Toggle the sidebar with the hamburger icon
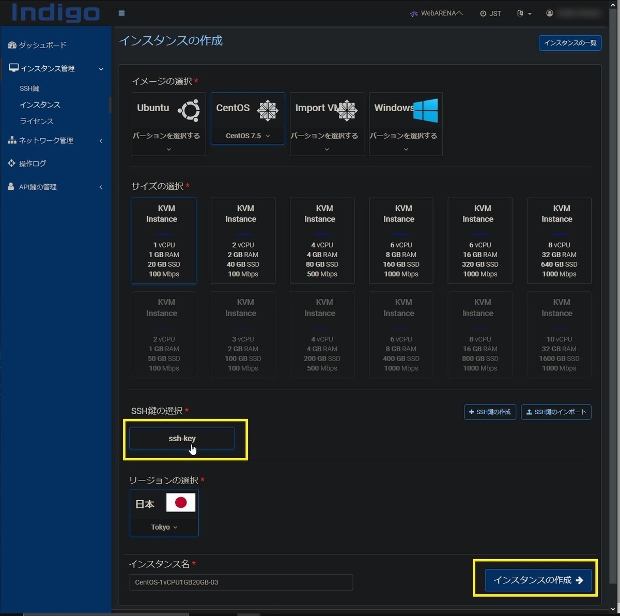The width and height of the screenshot is (620, 616). [122, 13]
